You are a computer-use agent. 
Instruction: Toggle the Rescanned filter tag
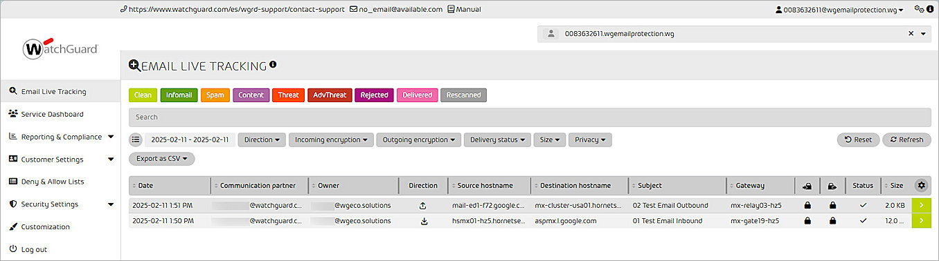point(464,95)
